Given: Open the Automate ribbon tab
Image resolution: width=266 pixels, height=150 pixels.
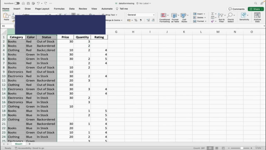Looking at the screenshot, I should (107, 9).
